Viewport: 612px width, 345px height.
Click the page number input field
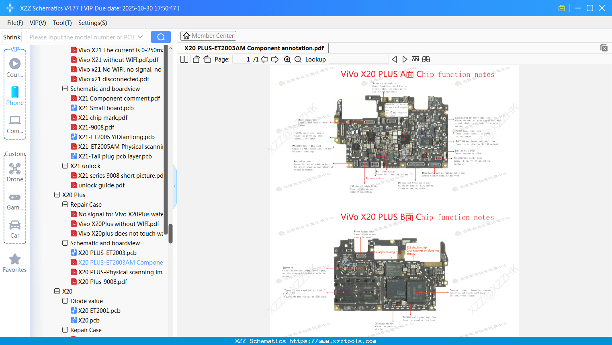(x=241, y=59)
